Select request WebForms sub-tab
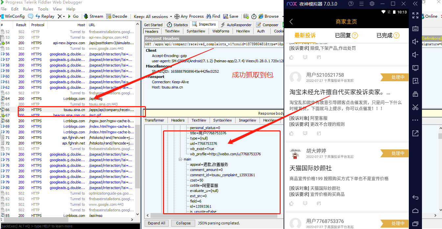This screenshot has width=442, height=229. (x=221, y=31)
